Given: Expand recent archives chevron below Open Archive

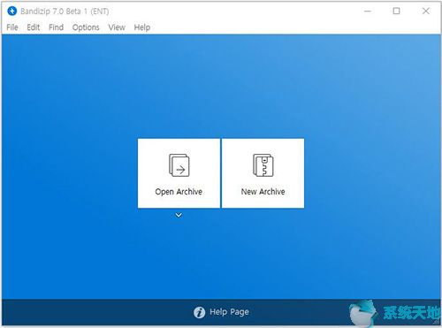Looking at the screenshot, I should pyautogui.click(x=179, y=215).
